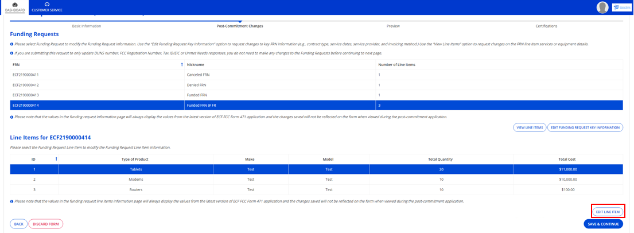Click Edit Funding Request Key Information
The height and width of the screenshot is (233, 634).
pyautogui.click(x=585, y=127)
